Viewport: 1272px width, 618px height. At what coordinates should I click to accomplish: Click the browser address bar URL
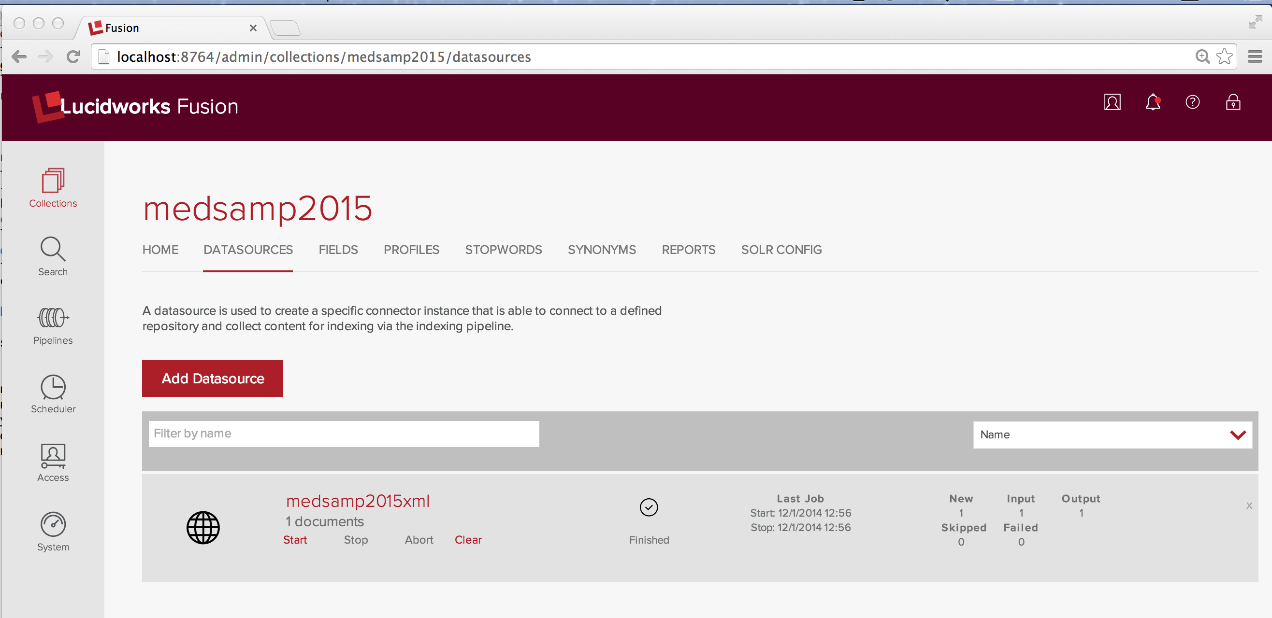point(324,56)
